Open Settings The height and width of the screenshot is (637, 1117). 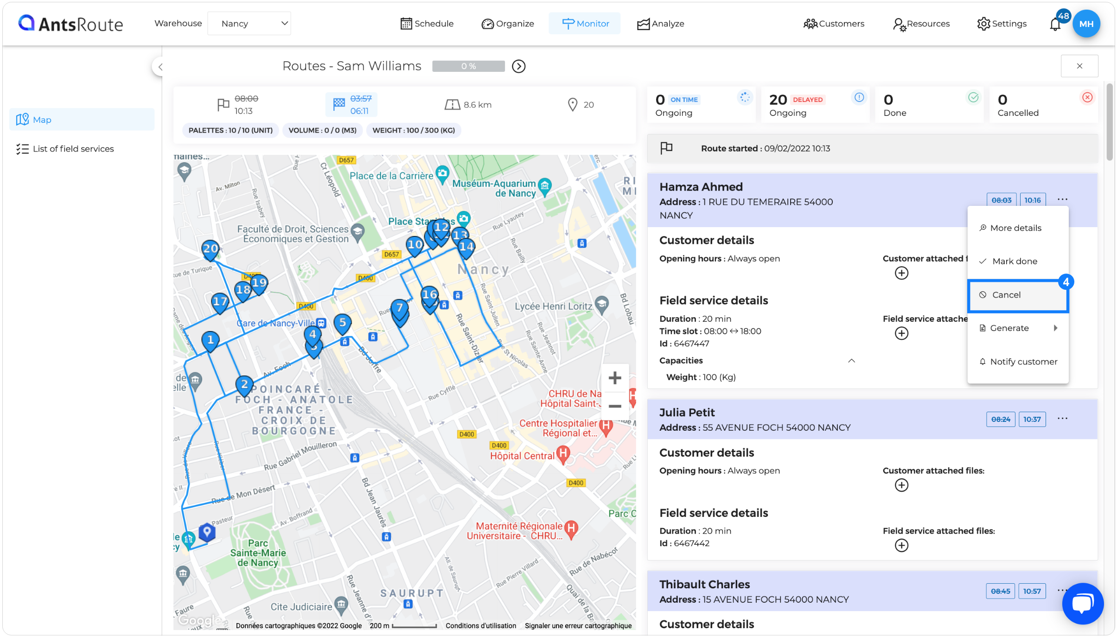(1002, 24)
